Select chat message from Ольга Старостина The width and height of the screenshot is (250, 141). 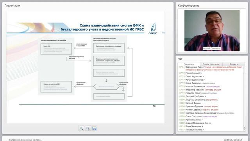[198, 116]
